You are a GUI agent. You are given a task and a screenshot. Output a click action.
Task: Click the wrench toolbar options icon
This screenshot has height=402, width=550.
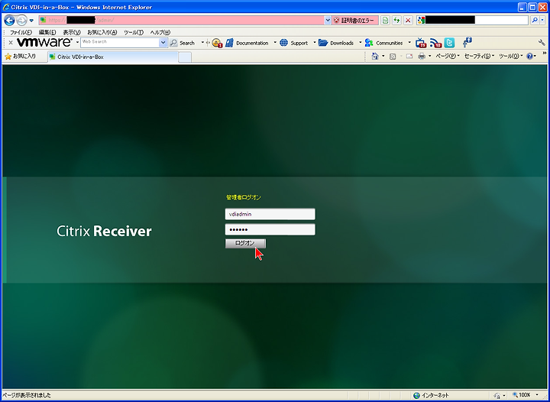(x=542, y=43)
